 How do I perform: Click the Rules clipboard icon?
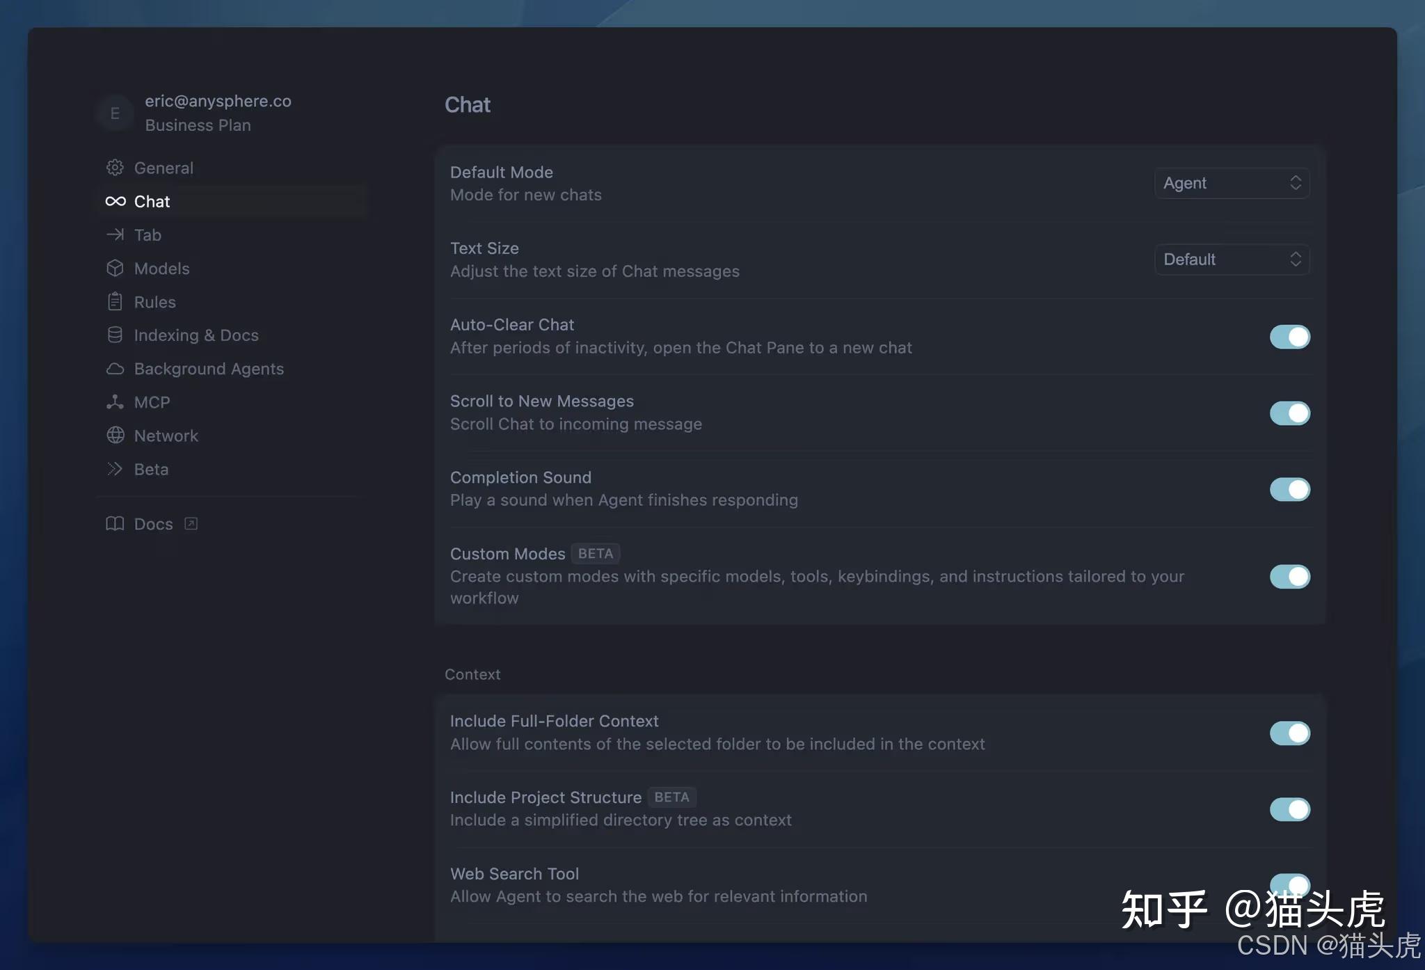[x=116, y=301]
